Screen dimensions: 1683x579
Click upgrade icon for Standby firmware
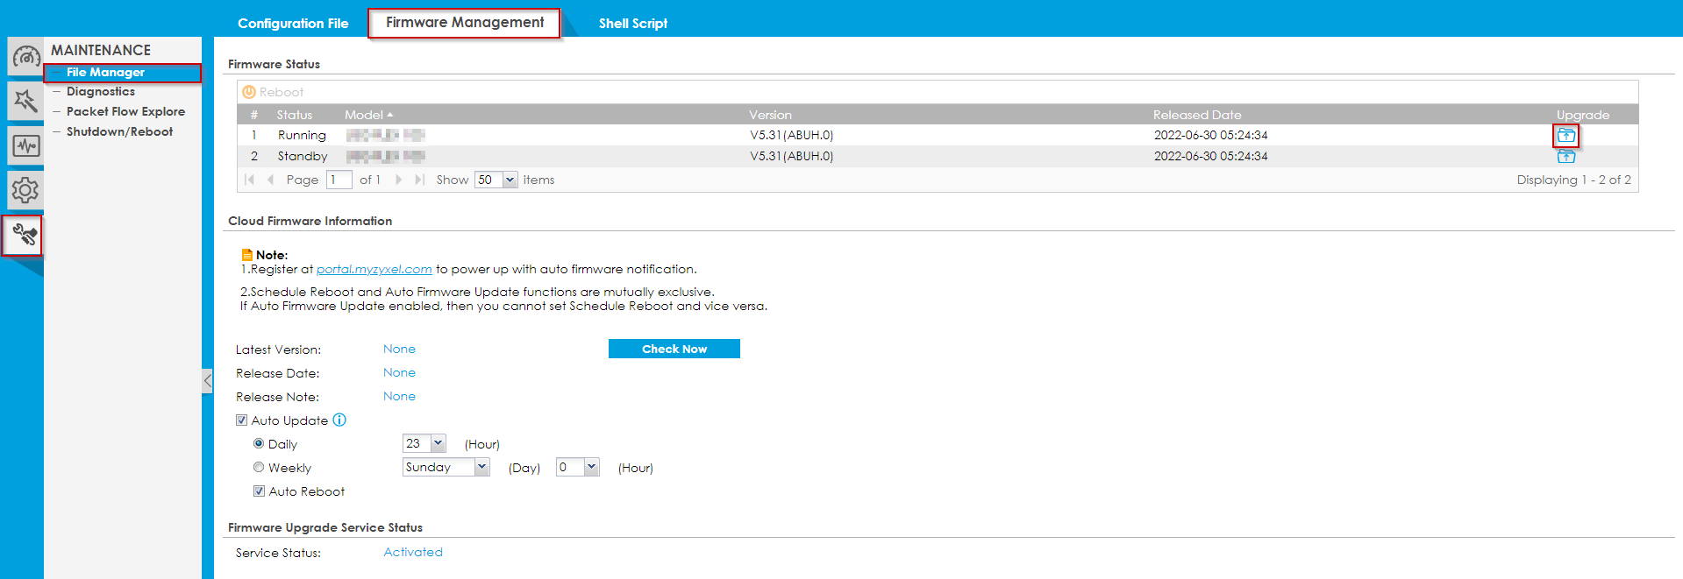(x=1565, y=157)
